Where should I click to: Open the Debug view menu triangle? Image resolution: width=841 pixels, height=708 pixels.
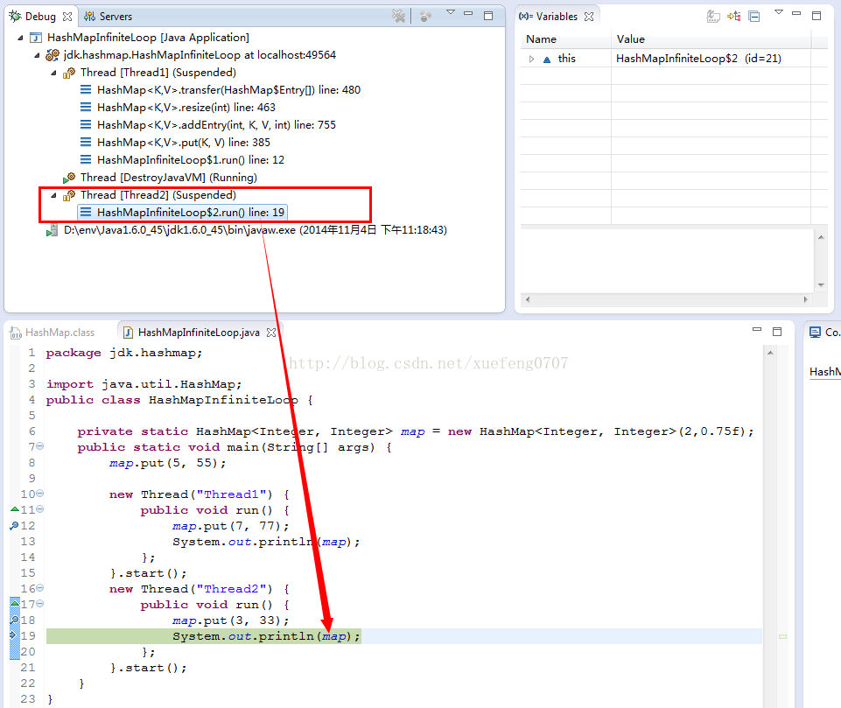coord(451,12)
